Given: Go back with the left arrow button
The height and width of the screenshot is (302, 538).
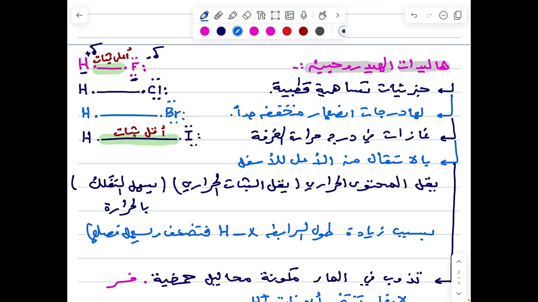Looking at the screenshot, I should [x=79, y=16].
